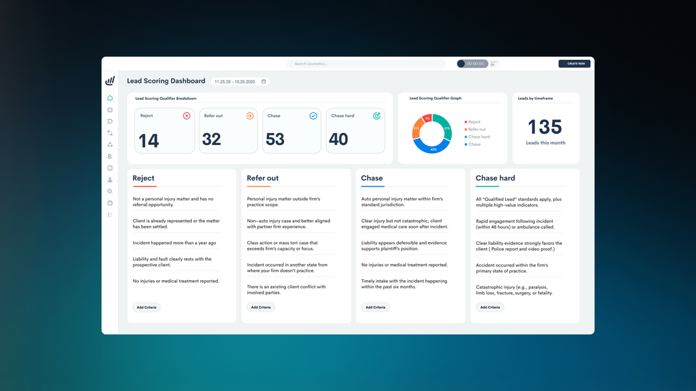Click the Home icon in sidebar
696x391 pixels.
coord(110,98)
